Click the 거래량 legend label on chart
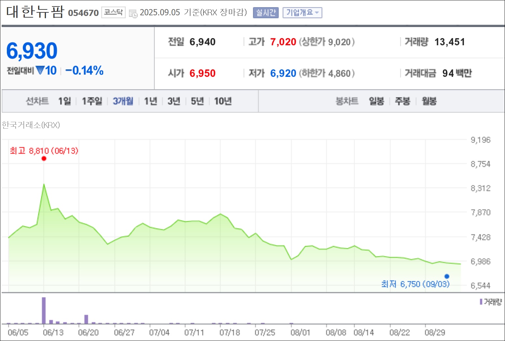 click(491, 302)
